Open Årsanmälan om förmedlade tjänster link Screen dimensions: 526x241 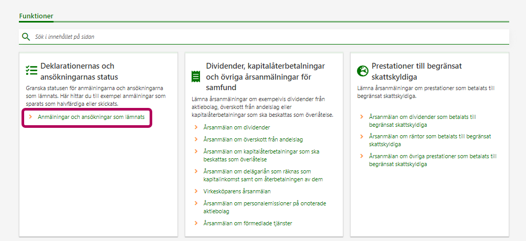point(247,223)
